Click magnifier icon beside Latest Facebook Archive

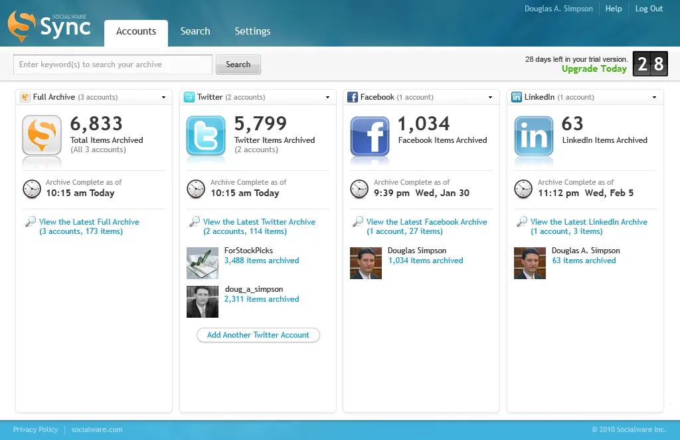point(358,221)
